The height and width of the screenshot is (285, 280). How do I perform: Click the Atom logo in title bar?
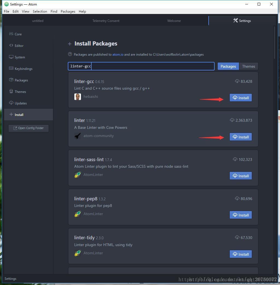[x=6, y=4]
